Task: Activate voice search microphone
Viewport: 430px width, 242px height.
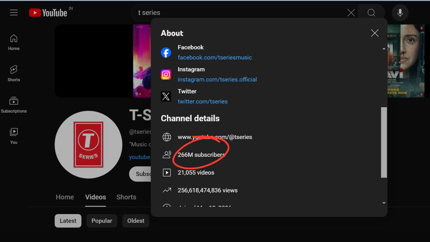Action: click(400, 13)
